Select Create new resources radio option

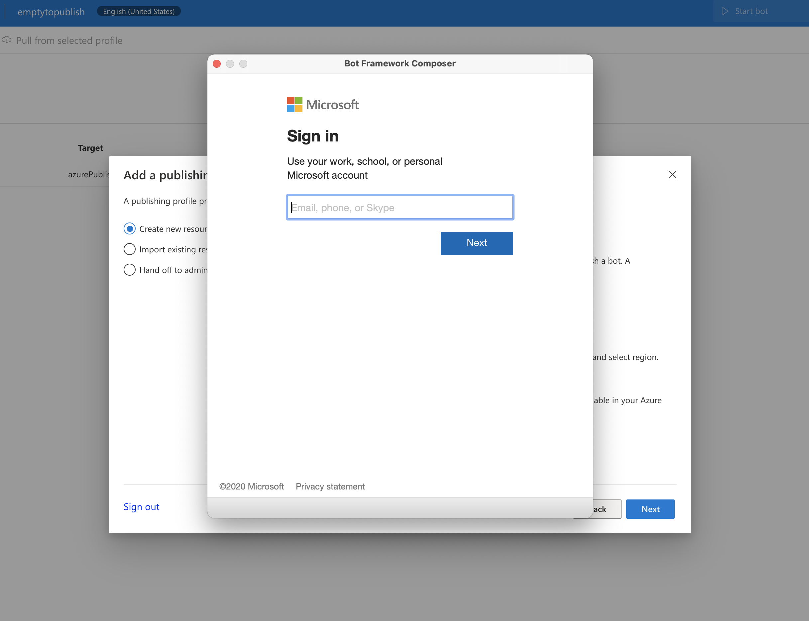coord(130,229)
